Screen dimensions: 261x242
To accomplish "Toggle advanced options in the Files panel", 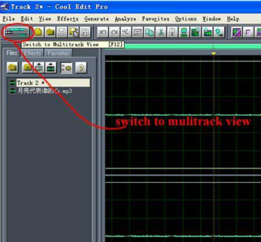I will coord(66,68).
